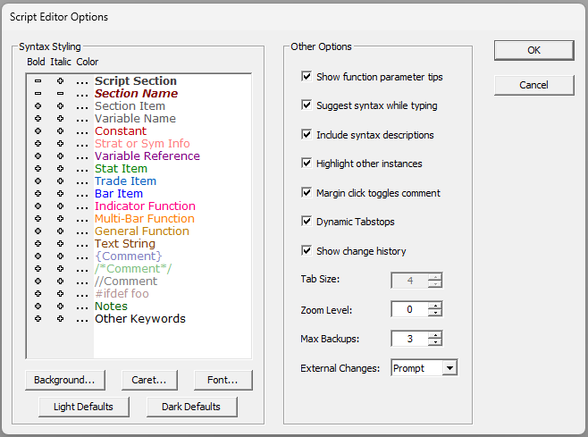Screen dimensions: 588x437
Task: Open the External Changes dropdown
Action: 449,367
